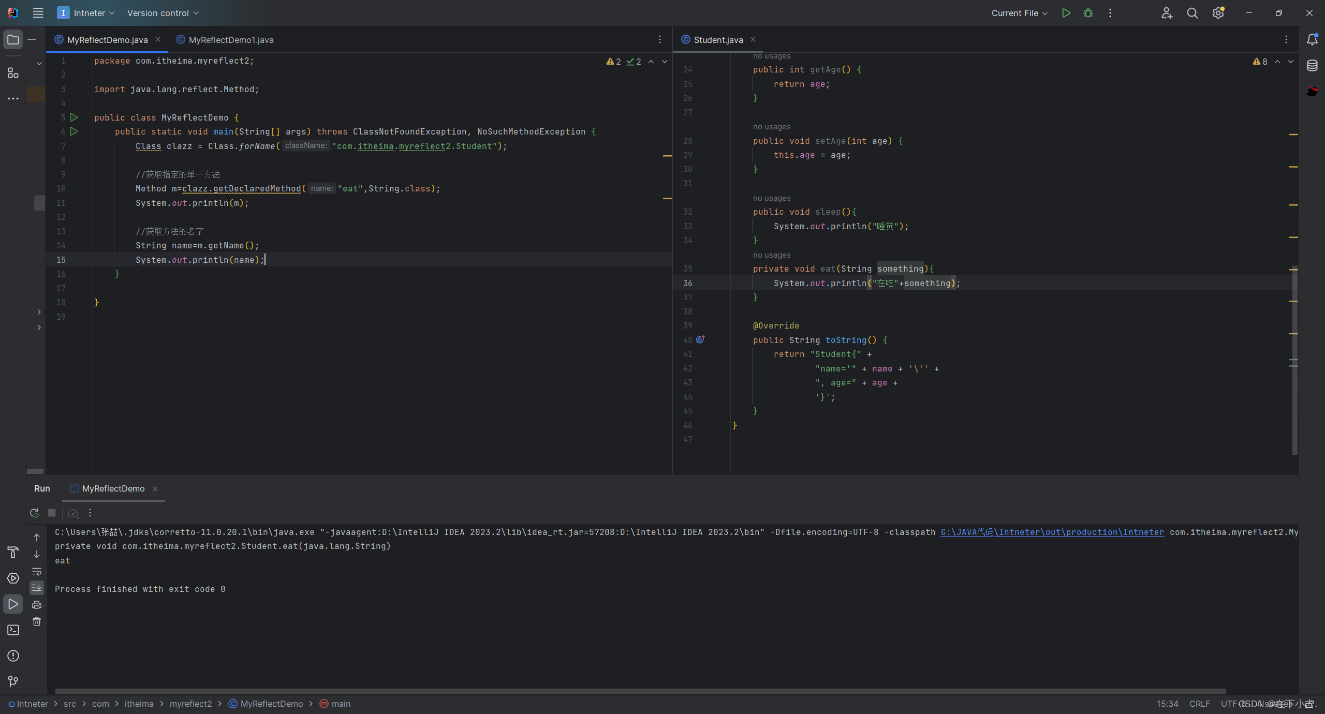Open Student.java editor tab options menu

point(1286,39)
